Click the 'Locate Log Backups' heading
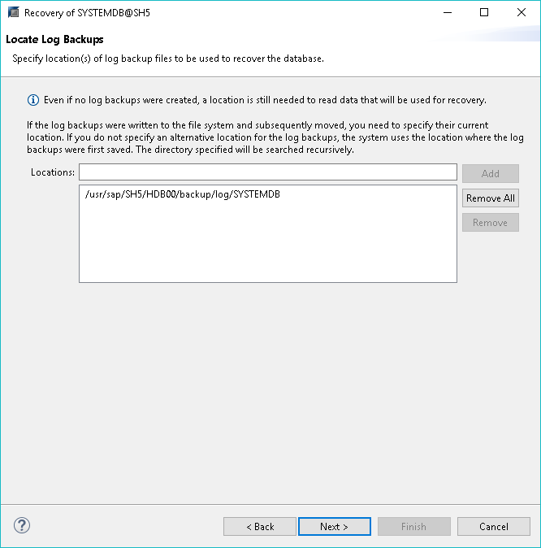This screenshot has width=541, height=548. pyautogui.click(x=54, y=40)
